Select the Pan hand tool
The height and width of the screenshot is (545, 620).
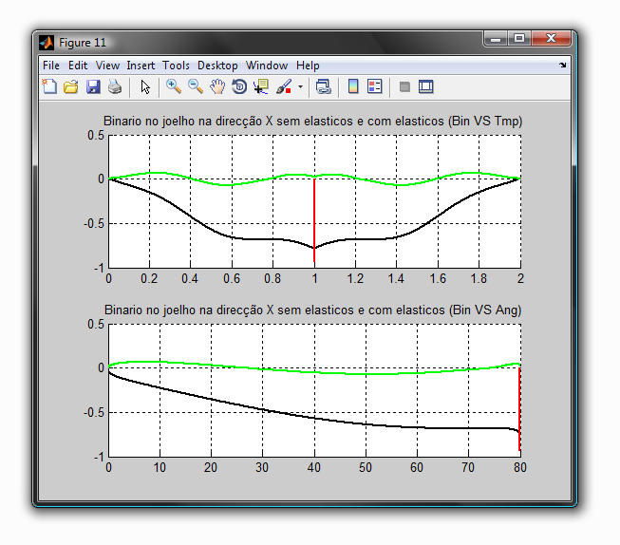pyautogui.click(x=217, y=87)
